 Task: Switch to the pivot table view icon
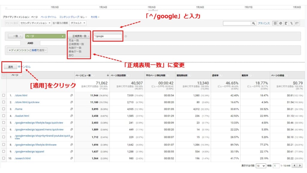click(297, 23)
